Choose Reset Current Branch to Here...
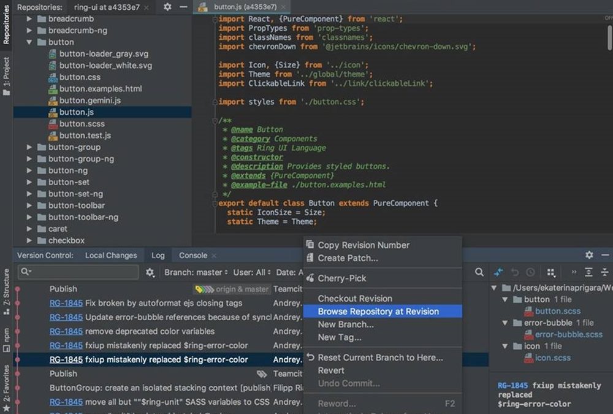 [x=383, y=358]
